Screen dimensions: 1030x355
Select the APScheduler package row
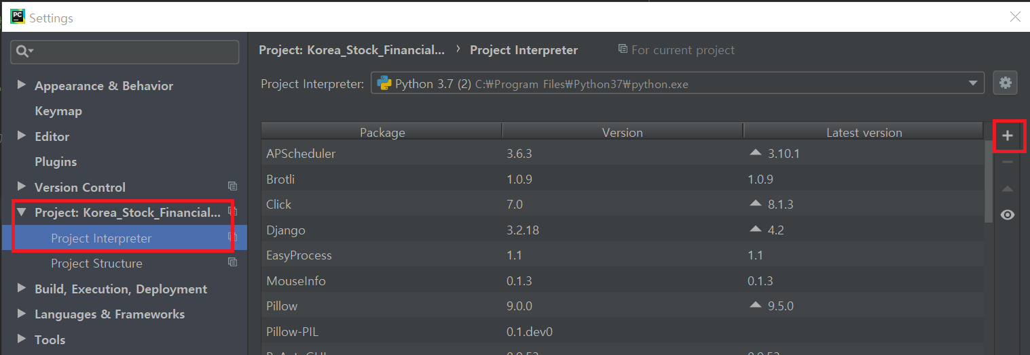point(623,154)
